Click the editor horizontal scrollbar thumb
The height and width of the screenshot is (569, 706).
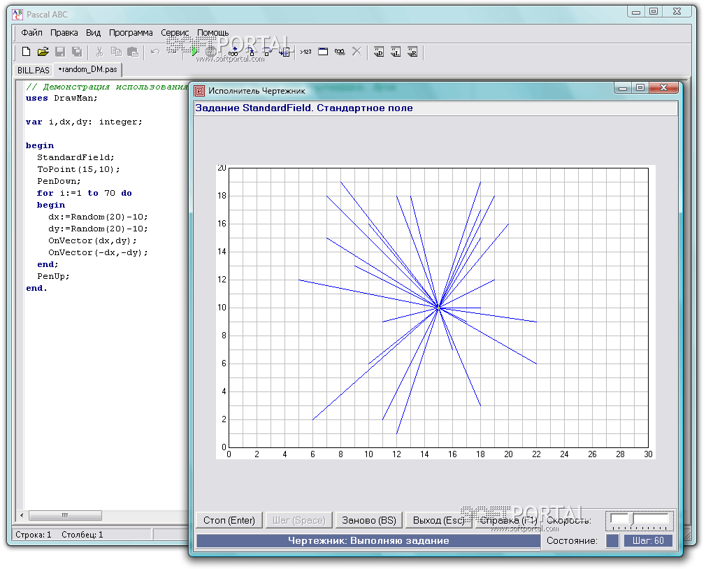point(65,515)
